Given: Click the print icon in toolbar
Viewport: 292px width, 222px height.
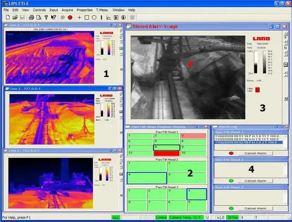Looking at the screenshot, I should pos(31,17).
